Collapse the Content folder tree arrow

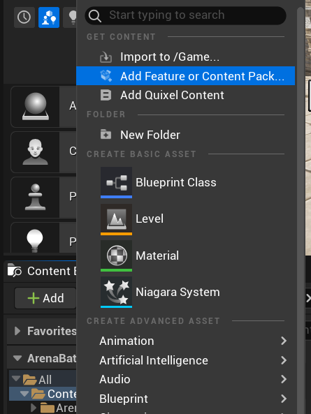pyautogui.click(x=24, y=394)
